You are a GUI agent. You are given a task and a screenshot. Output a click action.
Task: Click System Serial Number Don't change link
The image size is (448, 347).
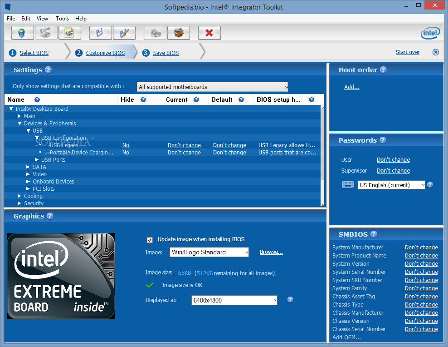coord(421,272)
